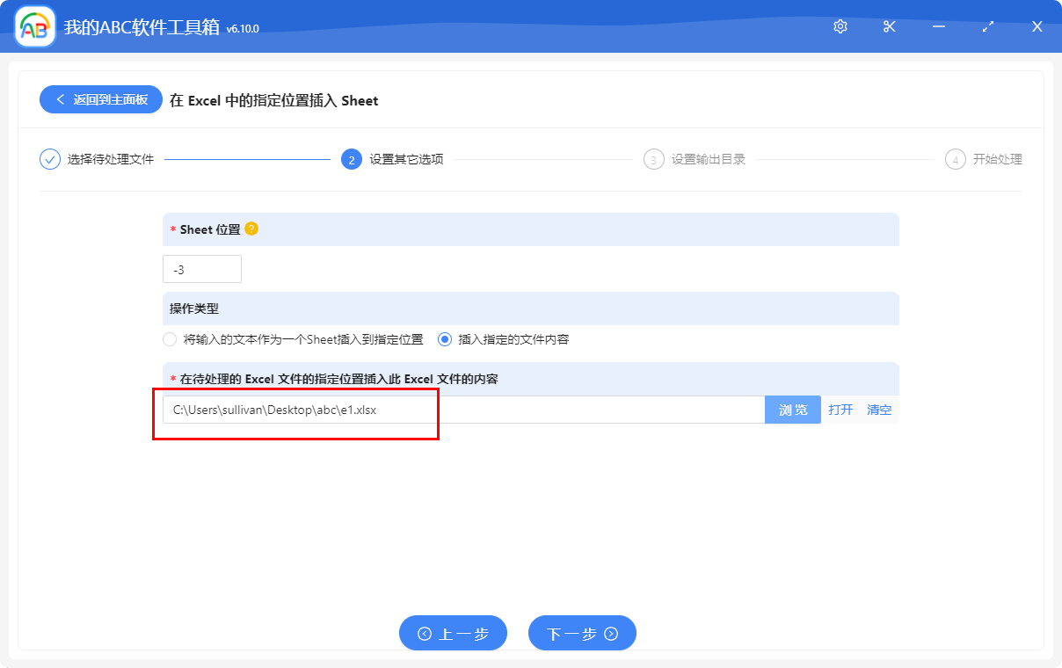Proceed with 下一步 button
This screenshot has width=1062, height=668.
click(582, 633)
